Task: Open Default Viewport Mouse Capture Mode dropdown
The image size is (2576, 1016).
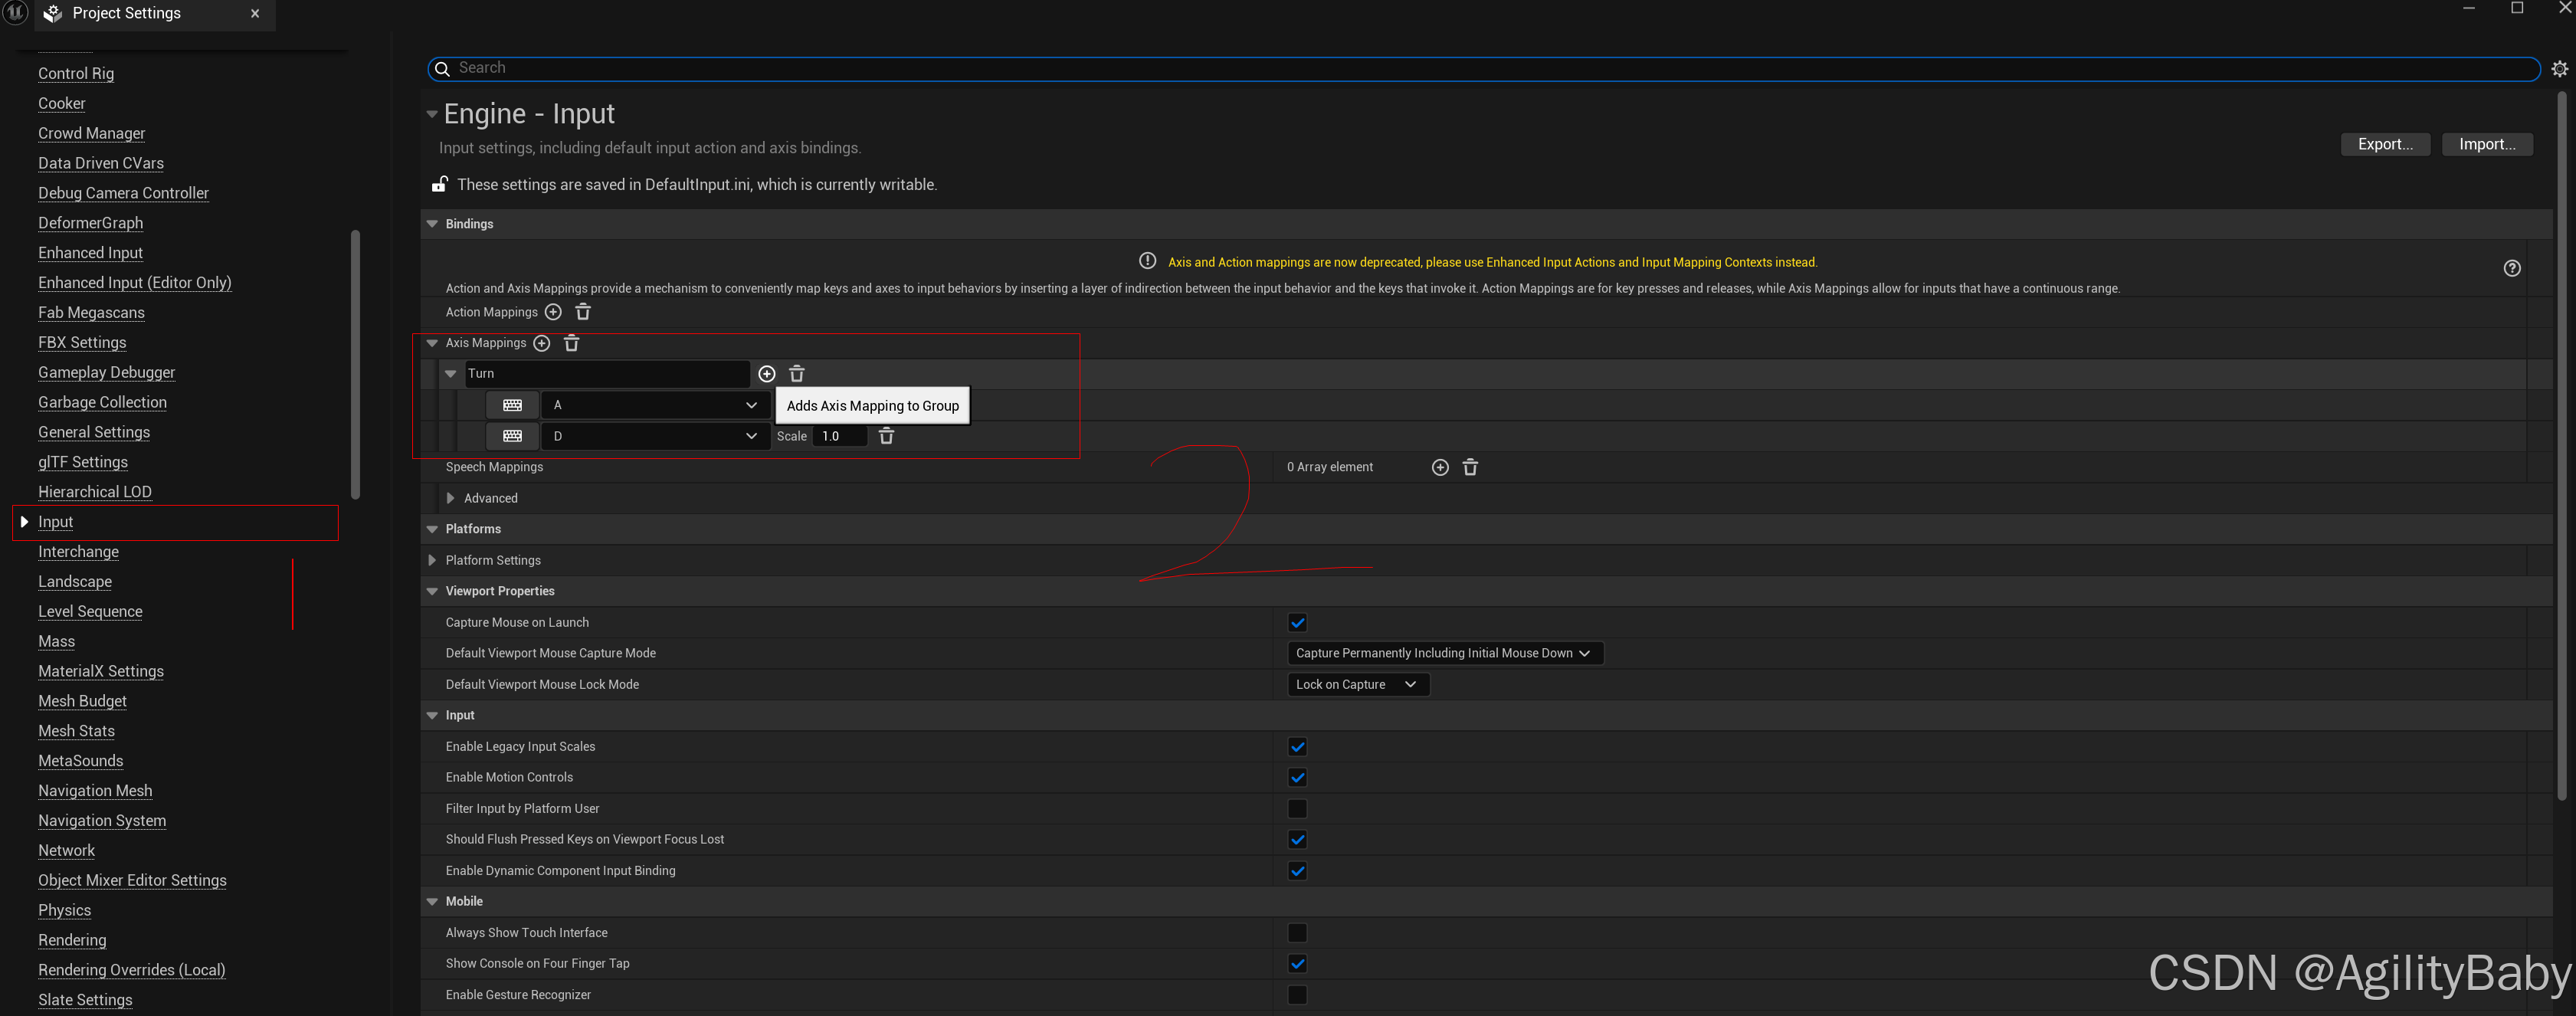Action: [1443, 653]
